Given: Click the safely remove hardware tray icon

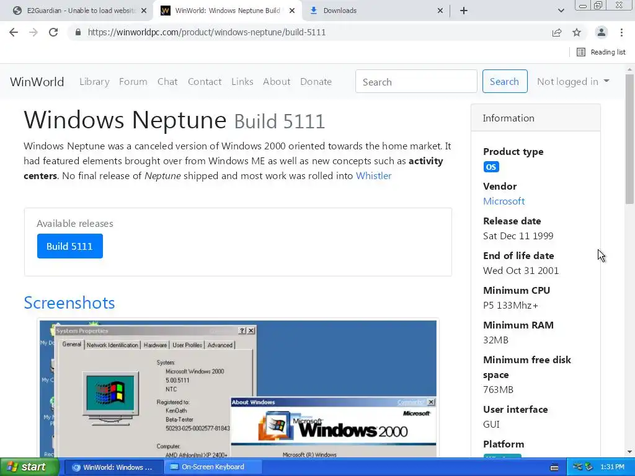Looking at the screenshot, I should [x=589, y=467].
